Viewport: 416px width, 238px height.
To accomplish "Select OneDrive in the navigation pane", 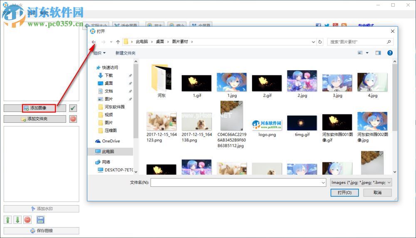I will [111, 141].
